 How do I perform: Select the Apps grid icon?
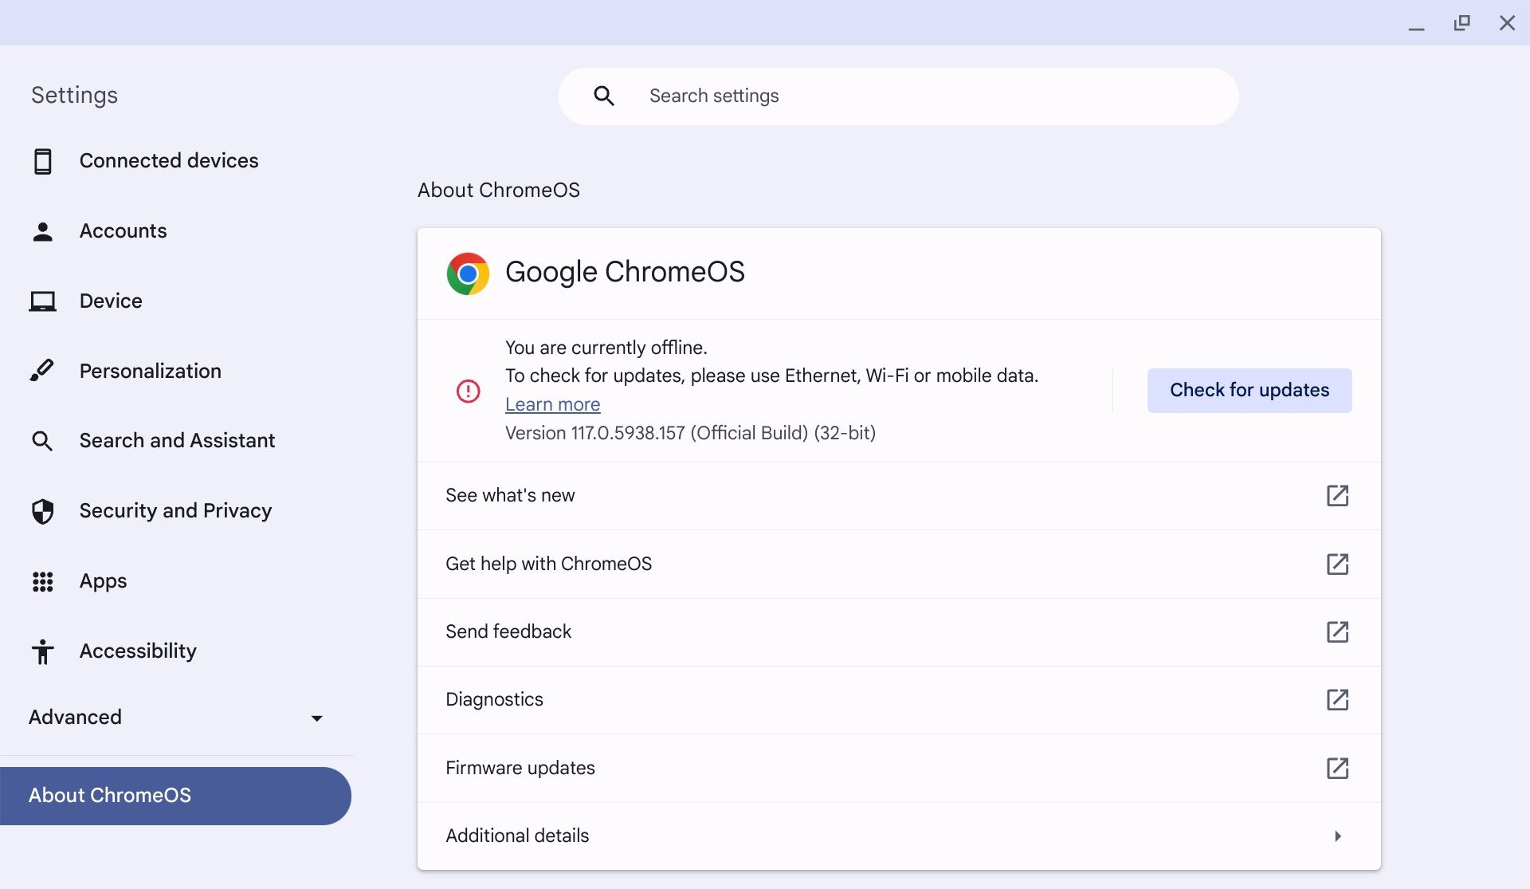(x=43, y=581)
